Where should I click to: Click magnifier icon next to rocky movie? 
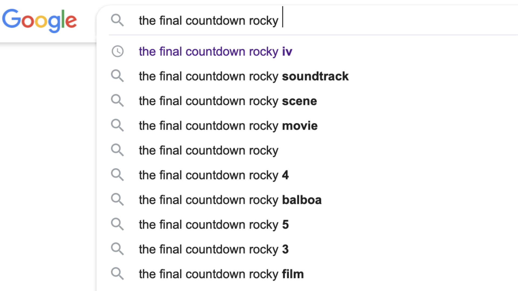pos(117,126)
